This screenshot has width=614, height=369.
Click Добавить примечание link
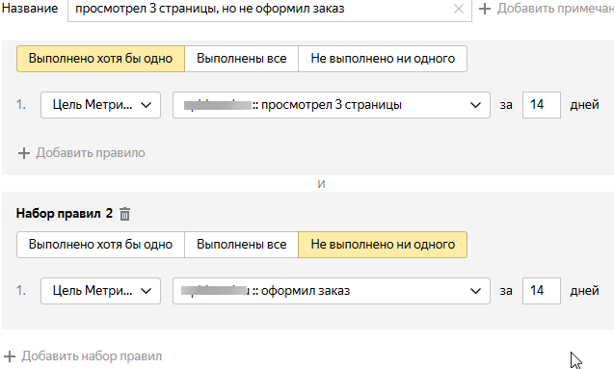point(555,9)
